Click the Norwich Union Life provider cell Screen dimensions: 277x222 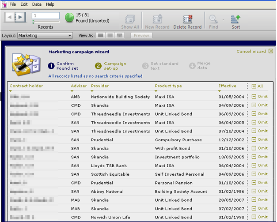coord(110,217)
